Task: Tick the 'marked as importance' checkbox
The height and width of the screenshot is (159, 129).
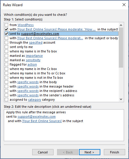Action: point(6,56)
